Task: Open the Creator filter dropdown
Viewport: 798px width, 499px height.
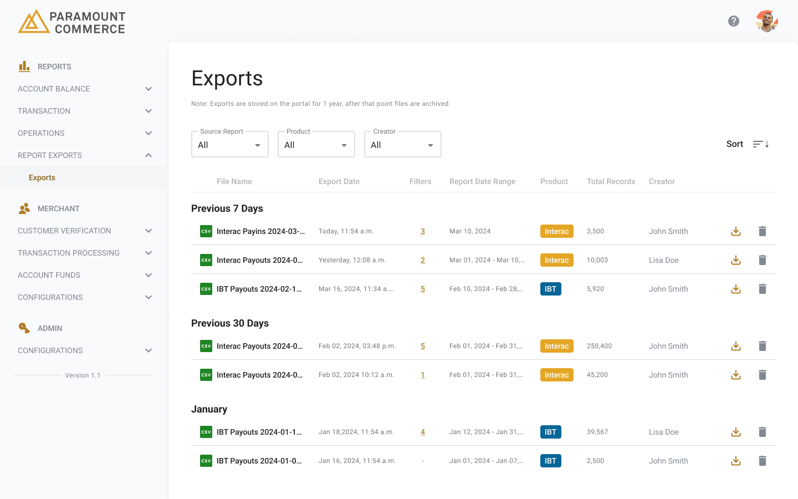Action: 402,144
